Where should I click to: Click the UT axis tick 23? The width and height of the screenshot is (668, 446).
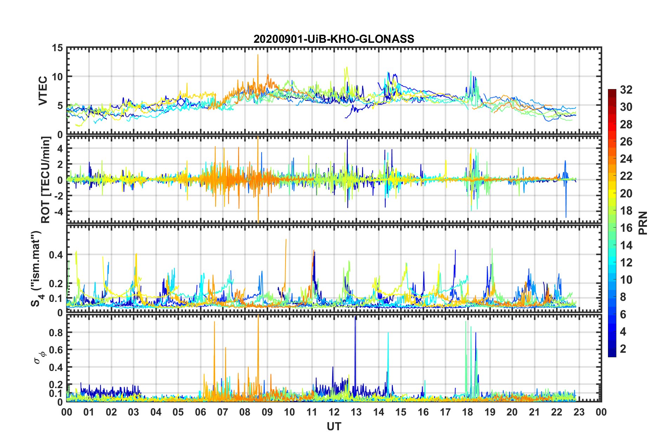click(x=579, y=412)
